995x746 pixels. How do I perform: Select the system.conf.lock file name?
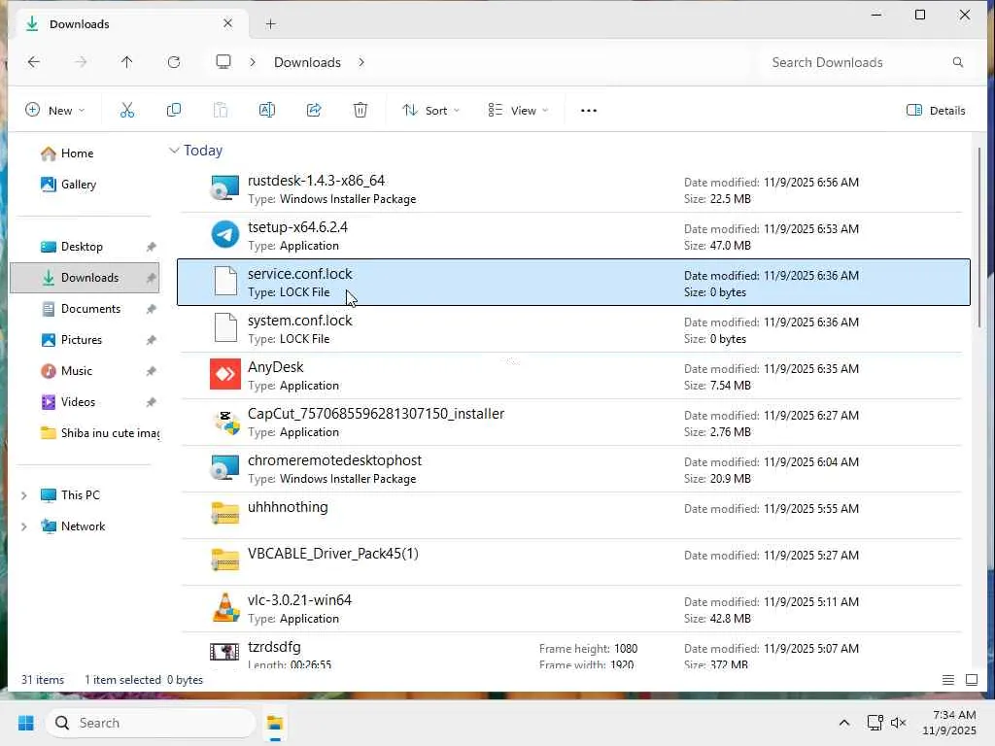coord(299,321)
